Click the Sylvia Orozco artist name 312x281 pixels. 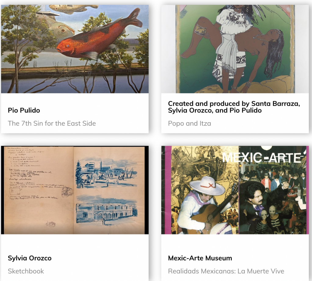point(30,258)
